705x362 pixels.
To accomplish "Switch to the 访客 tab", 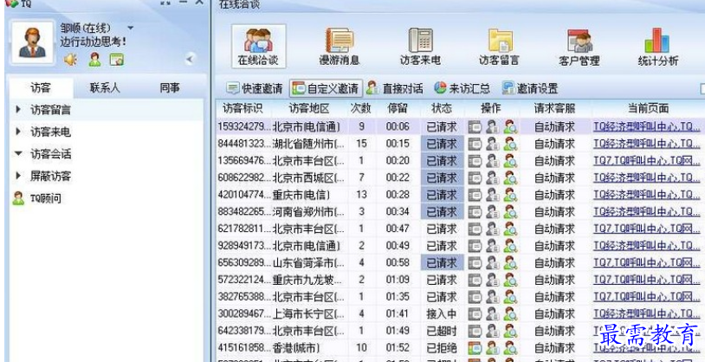I will tap(41, 87).
